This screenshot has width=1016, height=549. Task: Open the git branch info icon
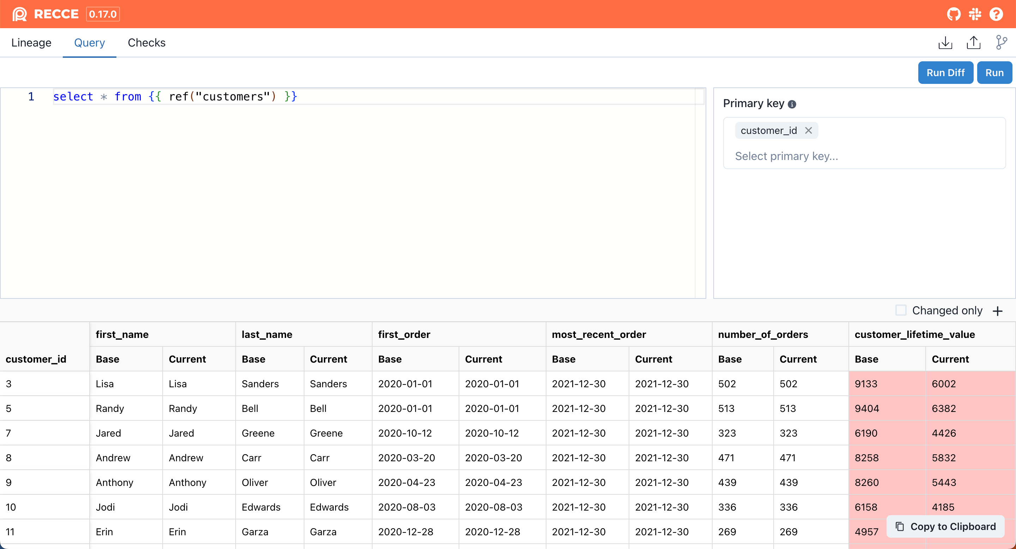[1001, 43]
